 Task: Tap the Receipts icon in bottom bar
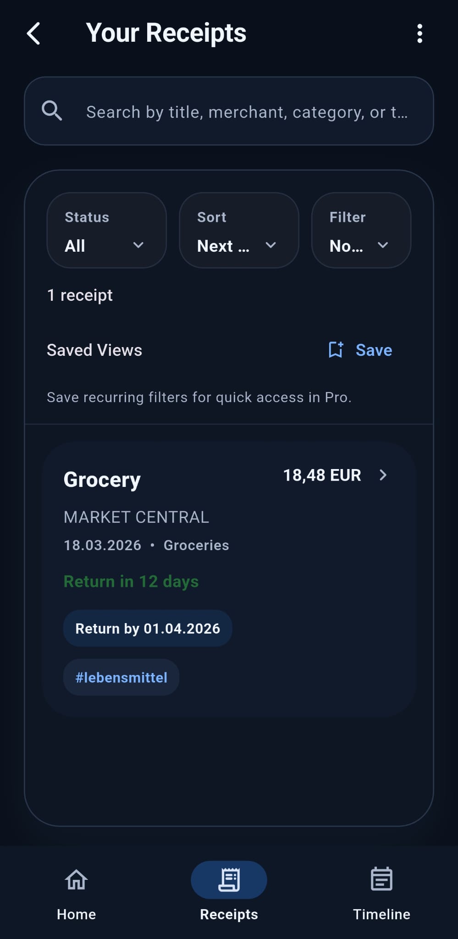coord(229,879)
